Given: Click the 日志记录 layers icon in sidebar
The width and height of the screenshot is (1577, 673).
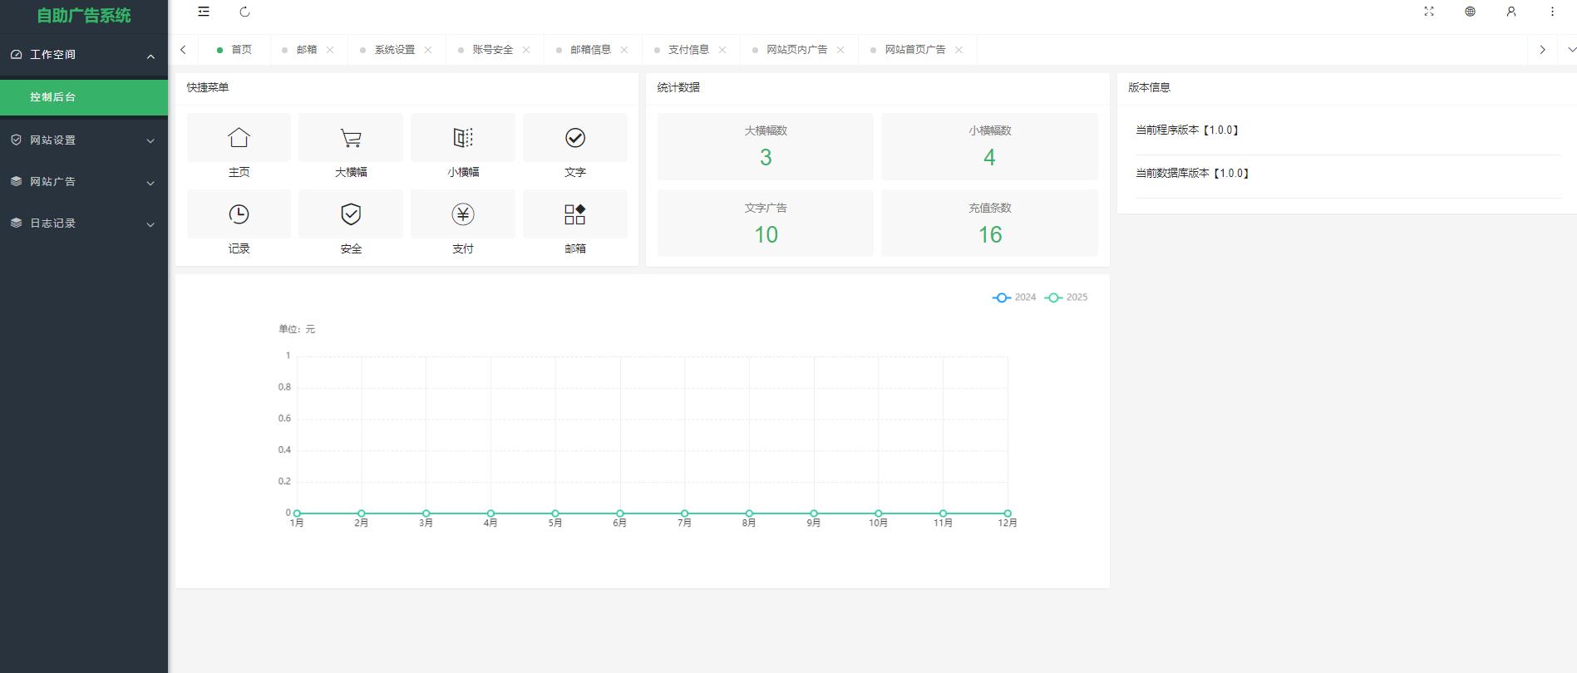Looking at the screenshot, I should point(16,223).
